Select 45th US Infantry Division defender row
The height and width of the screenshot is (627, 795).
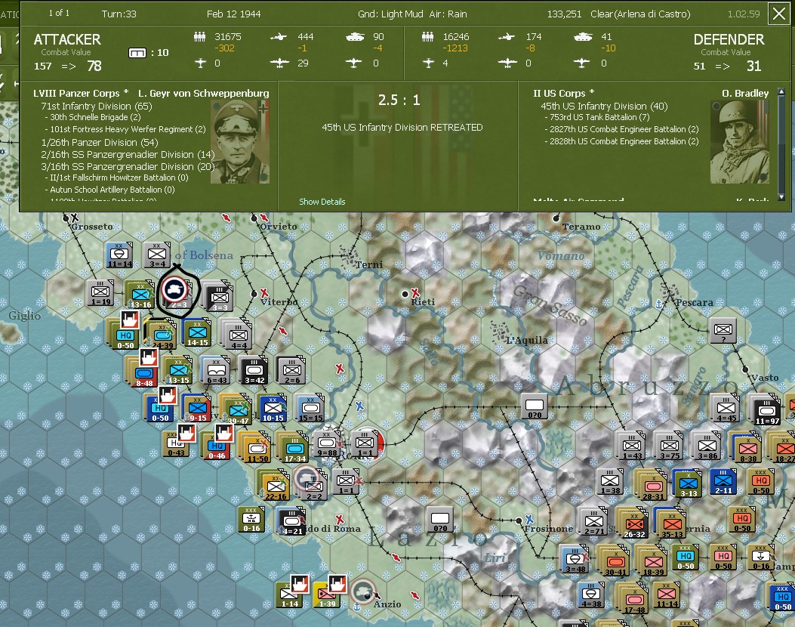click(604, 106)
